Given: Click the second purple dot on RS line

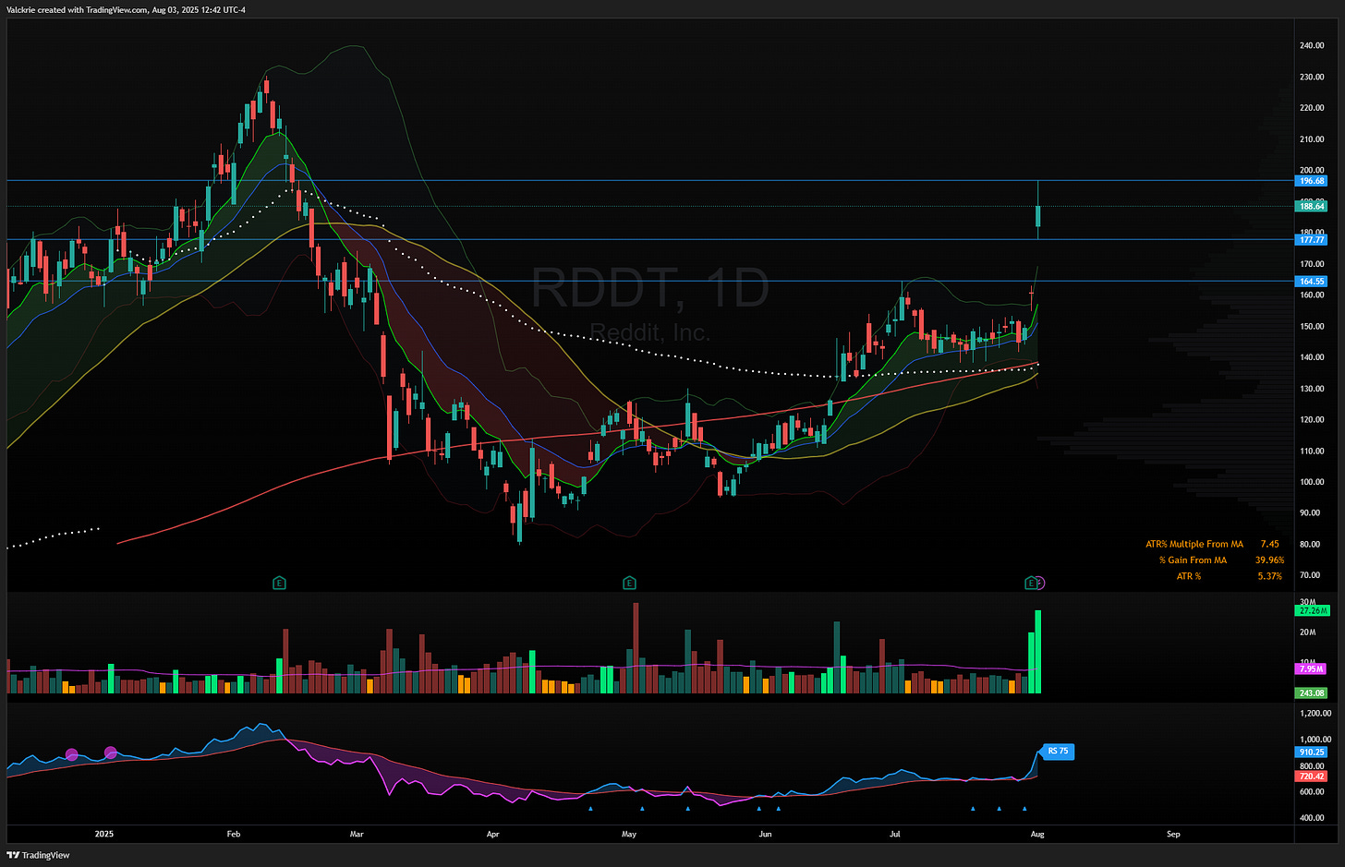Looking at the screenshot, I should point(111,753).
